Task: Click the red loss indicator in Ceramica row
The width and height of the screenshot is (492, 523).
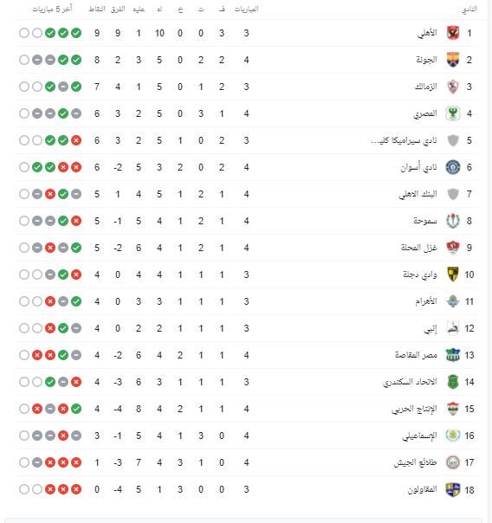Action: point(76,140)
